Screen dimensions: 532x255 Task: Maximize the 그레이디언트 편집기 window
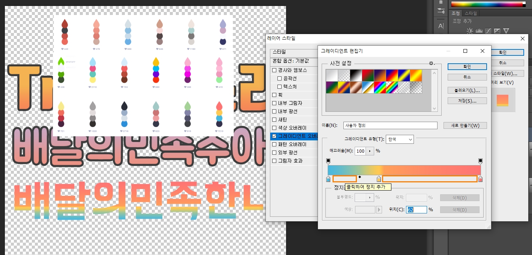click(465, 51)
